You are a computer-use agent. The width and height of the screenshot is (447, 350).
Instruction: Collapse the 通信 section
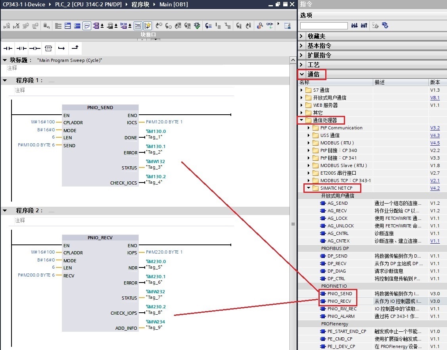point(301,74)
